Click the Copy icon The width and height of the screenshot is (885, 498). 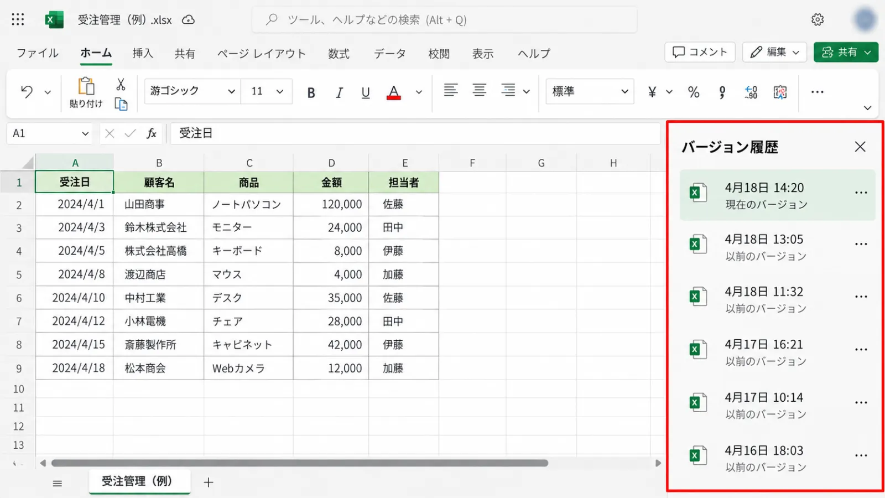pyautogui.click(x=121, y=104)
